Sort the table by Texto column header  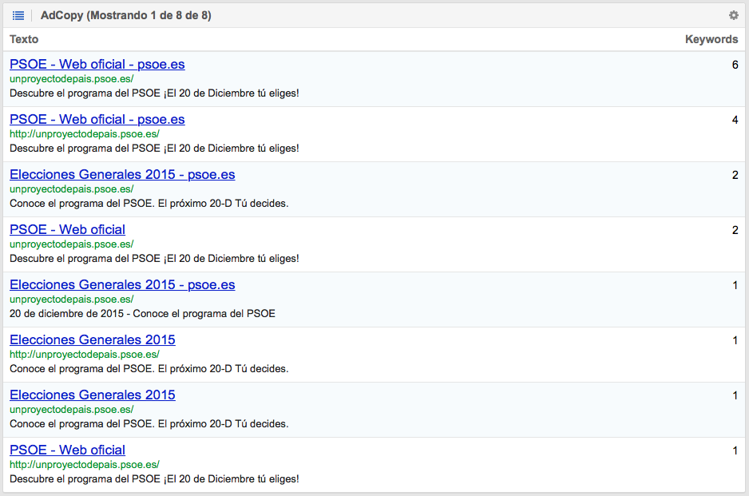(24, 39)
